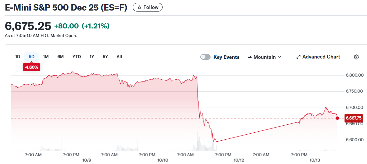The image size is (367, 164).
Task: Select the 1Y time range
Action: (92, 57)
